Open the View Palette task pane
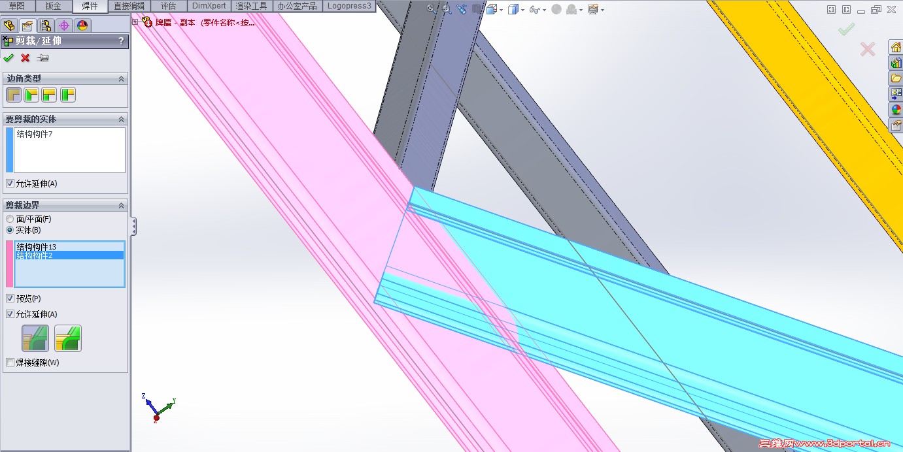903x452 pixels. 895,94
